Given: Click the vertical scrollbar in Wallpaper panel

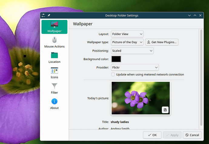Looking at the screenshot, I should 201,78.
